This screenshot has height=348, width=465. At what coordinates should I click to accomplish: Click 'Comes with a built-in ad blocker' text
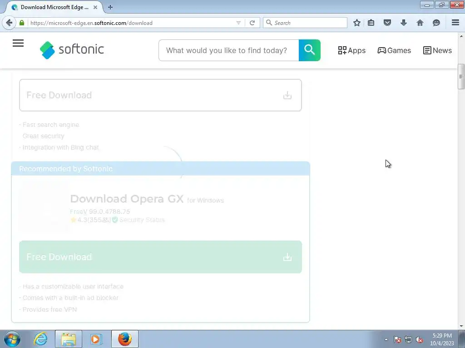(70, 298)
